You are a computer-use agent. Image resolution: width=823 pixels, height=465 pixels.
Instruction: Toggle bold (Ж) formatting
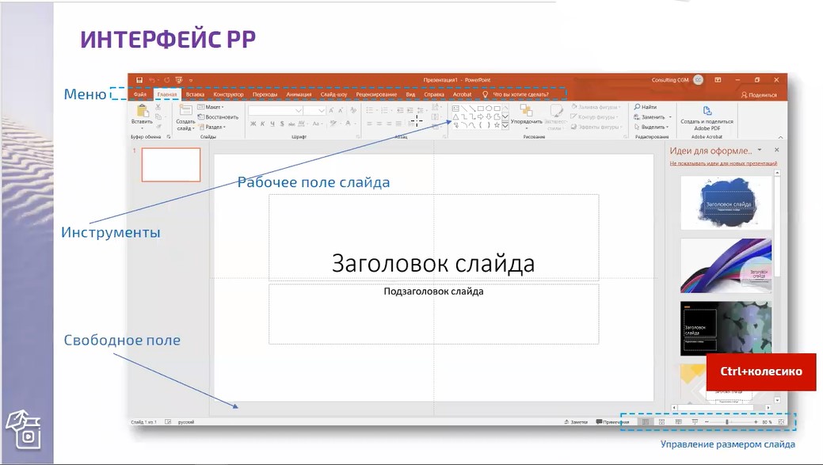point(253,124)
